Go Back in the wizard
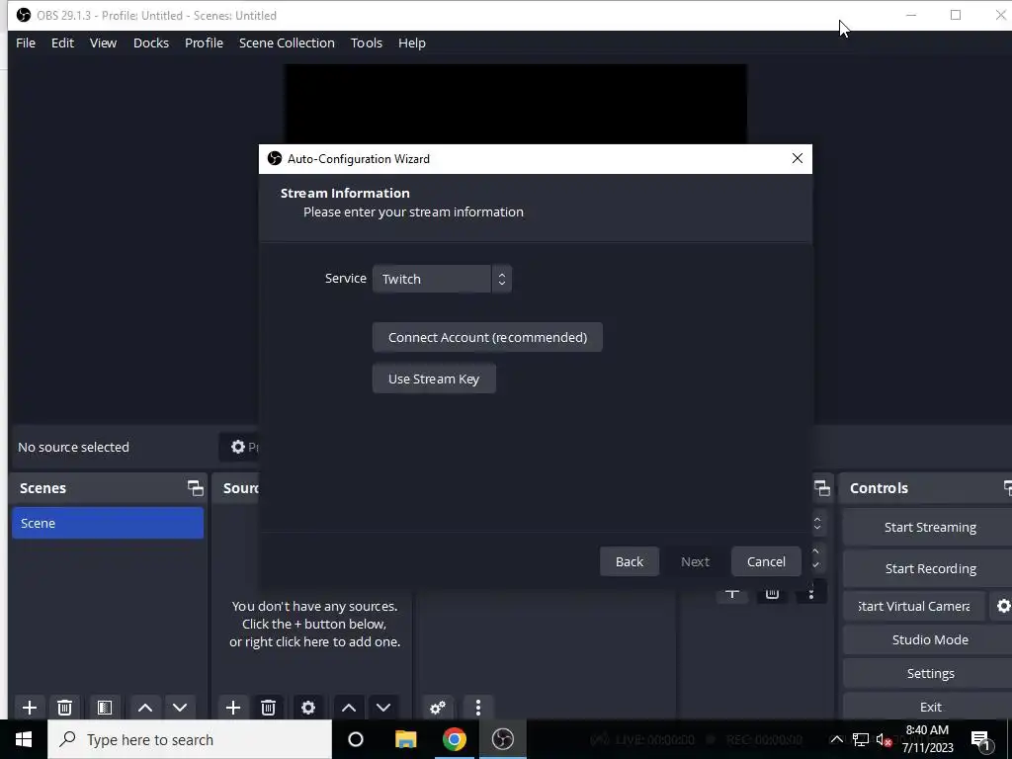The image size is (1012, 759). tap(630, 561)
